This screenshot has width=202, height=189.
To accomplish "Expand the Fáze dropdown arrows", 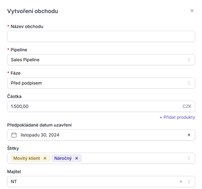I will click(x=189, y=83).
